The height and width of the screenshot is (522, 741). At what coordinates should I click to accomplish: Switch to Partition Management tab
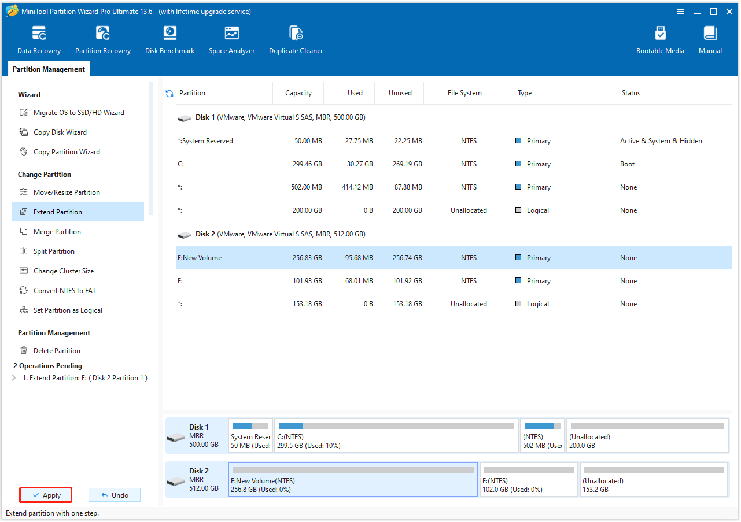49,69
